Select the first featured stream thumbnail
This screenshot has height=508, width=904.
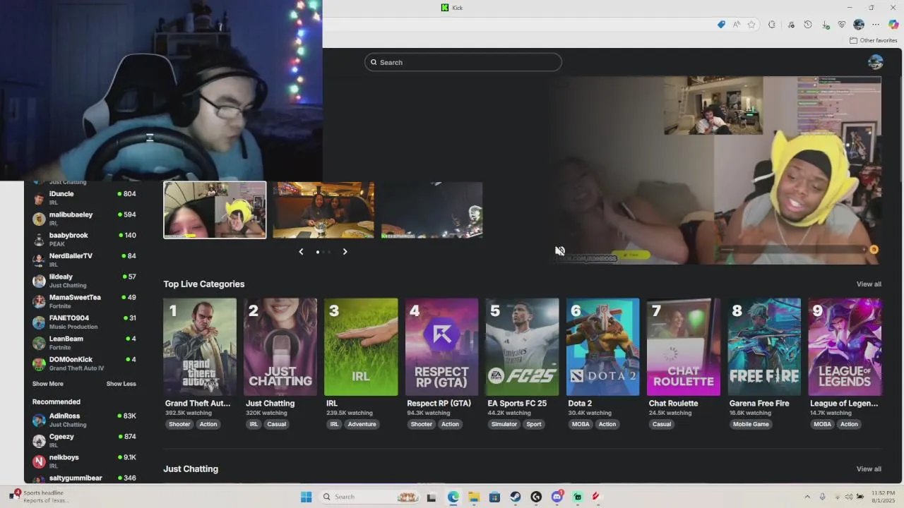(x=215, y=210)
